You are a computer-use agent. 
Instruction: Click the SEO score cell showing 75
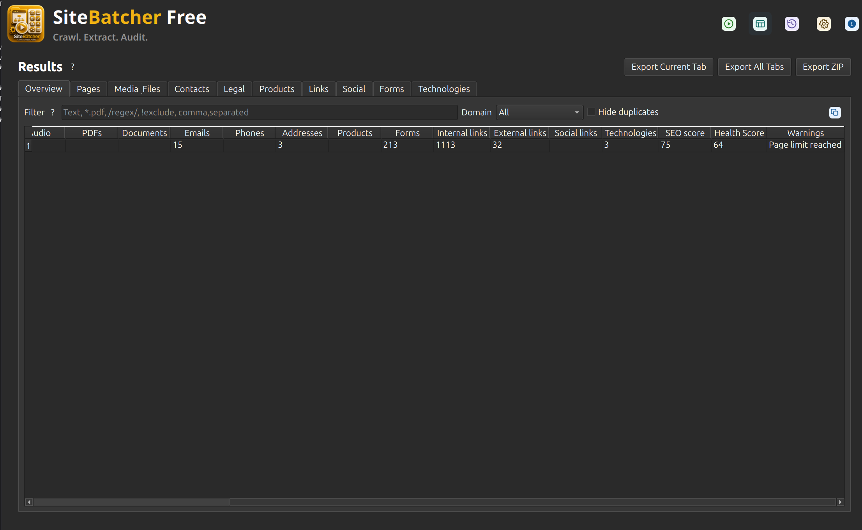tap(685, 145)
